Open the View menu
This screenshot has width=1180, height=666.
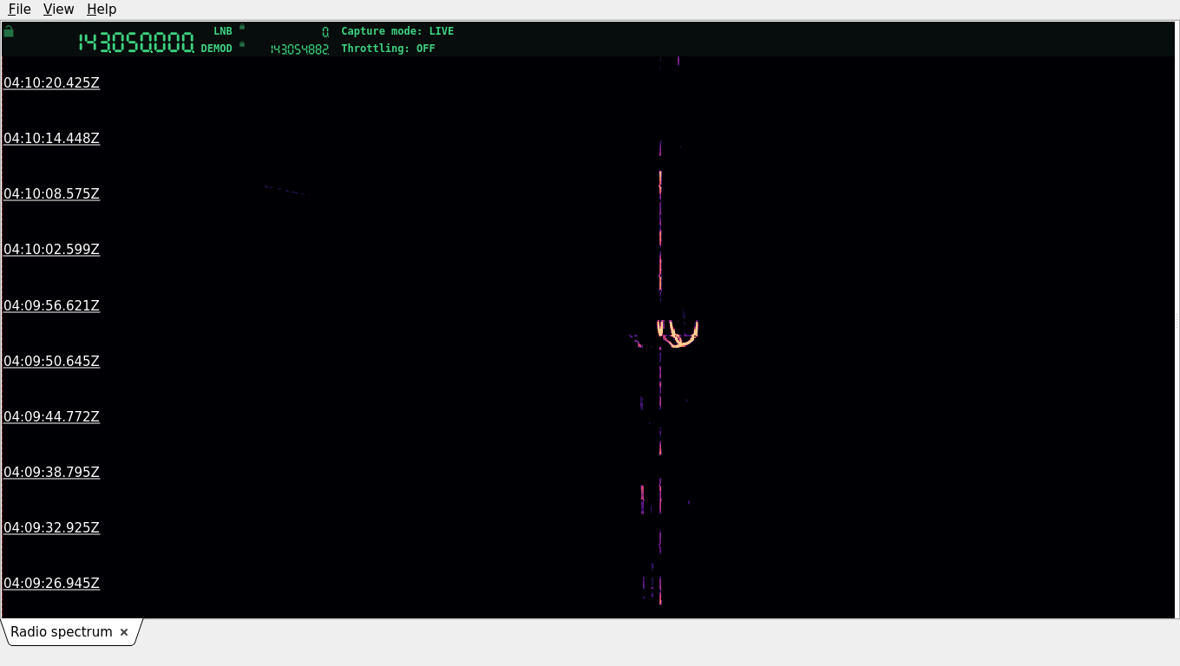tap(58, 9)
